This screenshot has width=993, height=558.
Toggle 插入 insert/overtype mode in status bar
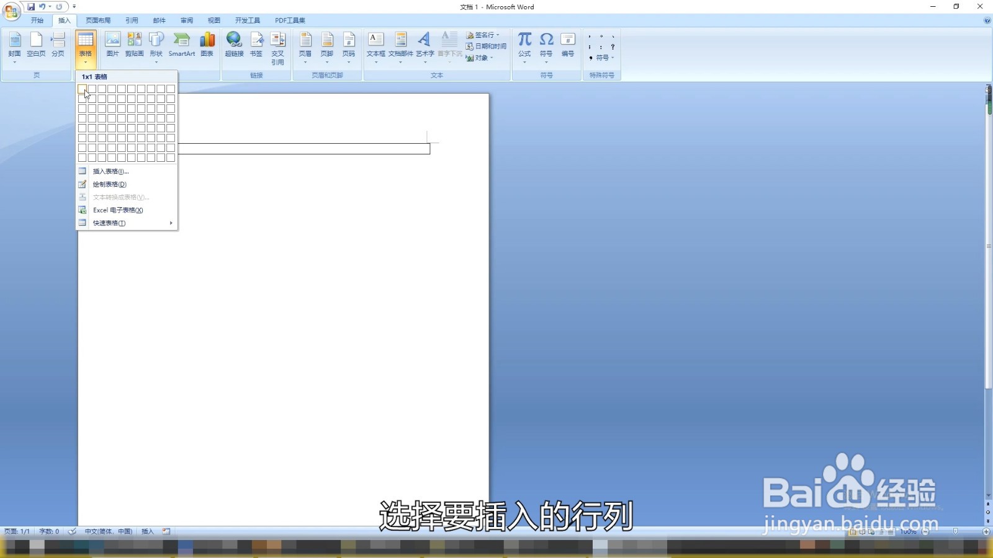[148, 531]
